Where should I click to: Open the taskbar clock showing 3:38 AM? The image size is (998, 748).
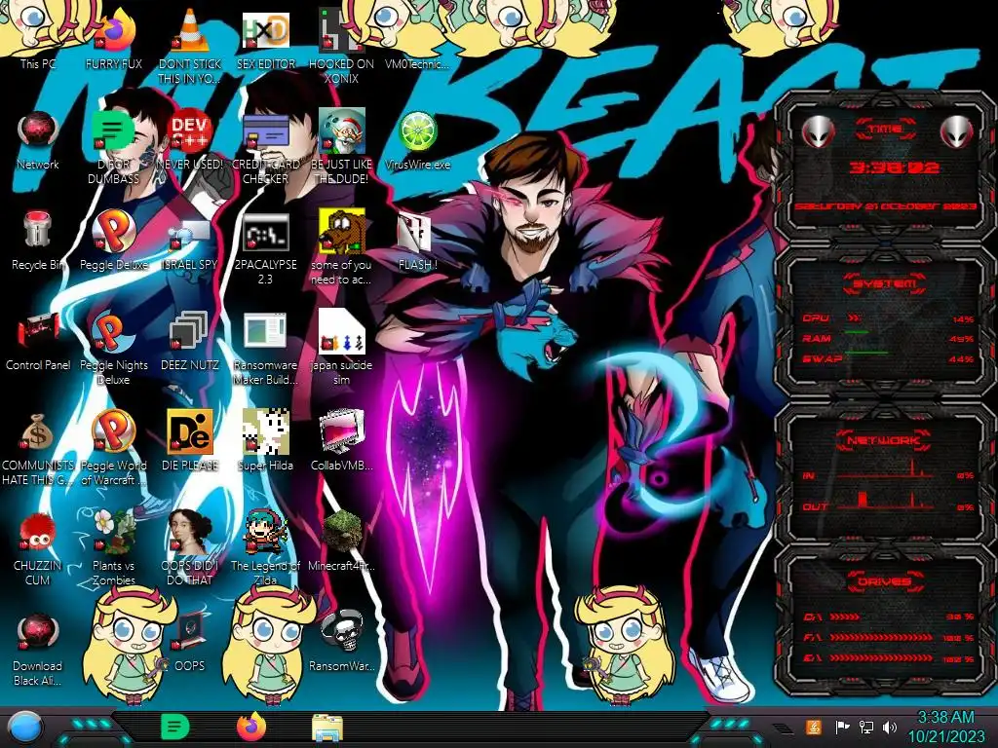(x=945, y=727)
